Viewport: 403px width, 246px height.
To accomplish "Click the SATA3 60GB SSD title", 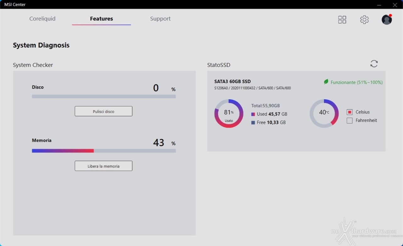I will [233, 81].
